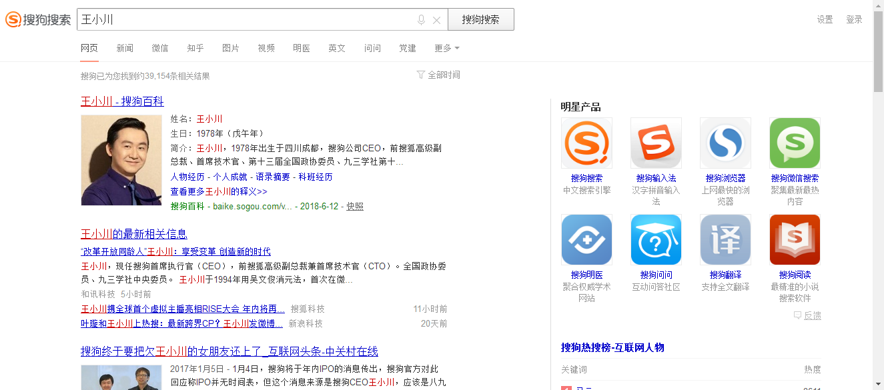Open 语录摘要 link

click(273, 177)
